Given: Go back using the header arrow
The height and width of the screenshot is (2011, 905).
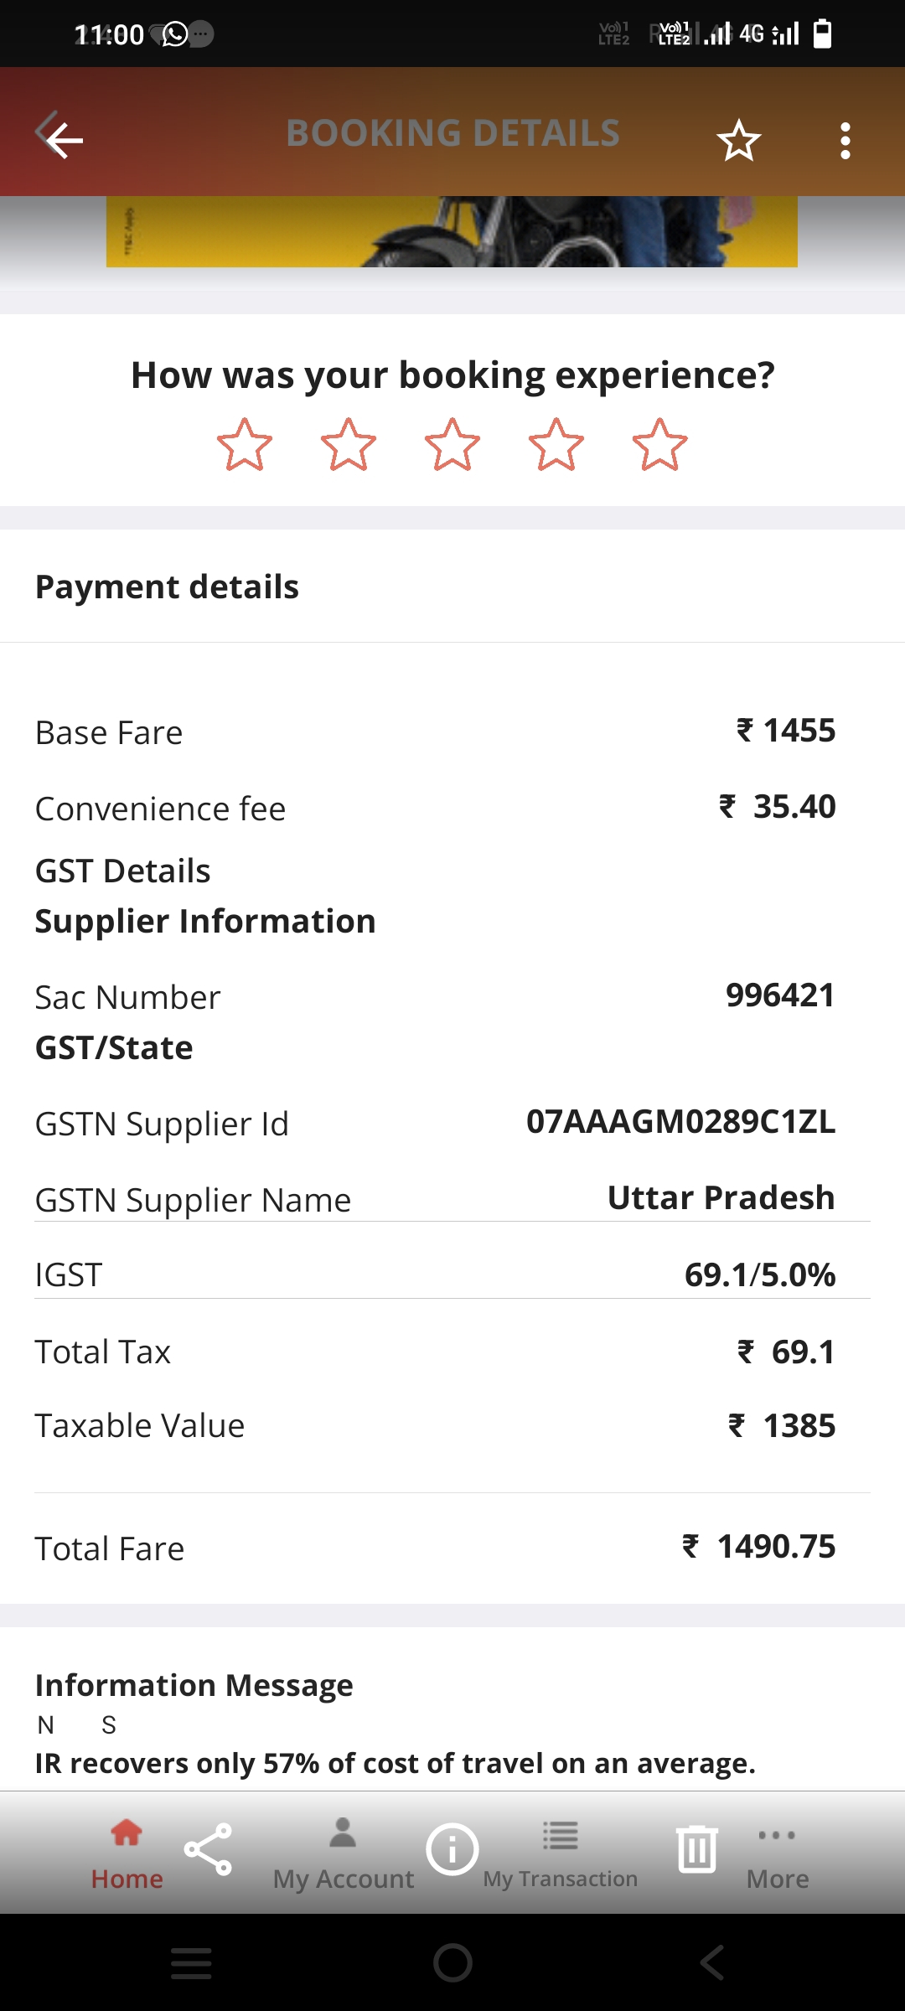Looking at the screenshot, I should pos(60,135).
